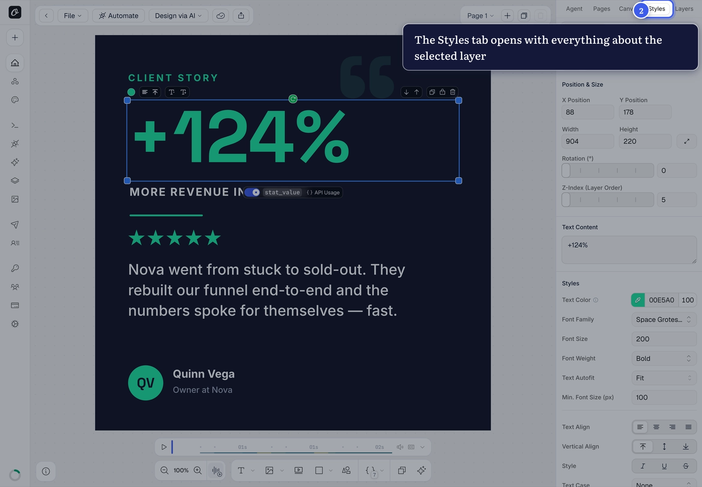702x487 pixels.
Task: Set text align to center
Action: coord(656,427)
